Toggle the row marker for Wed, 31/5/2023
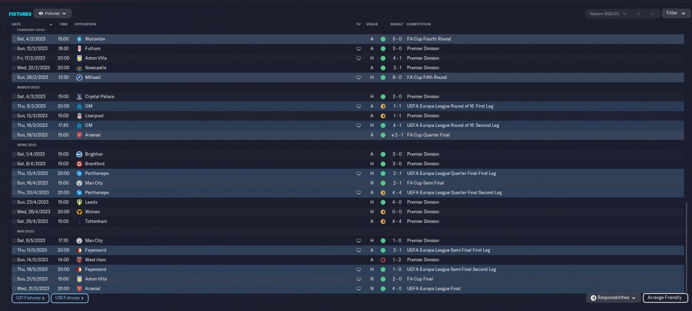This screenshot has width=692, height=311. (x=14, y=289)
